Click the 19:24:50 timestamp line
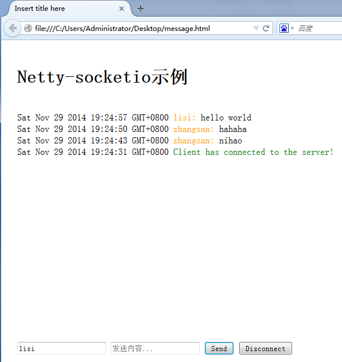Image resolution: width=342 pixels, height=362 pixels. click(93, 129)
